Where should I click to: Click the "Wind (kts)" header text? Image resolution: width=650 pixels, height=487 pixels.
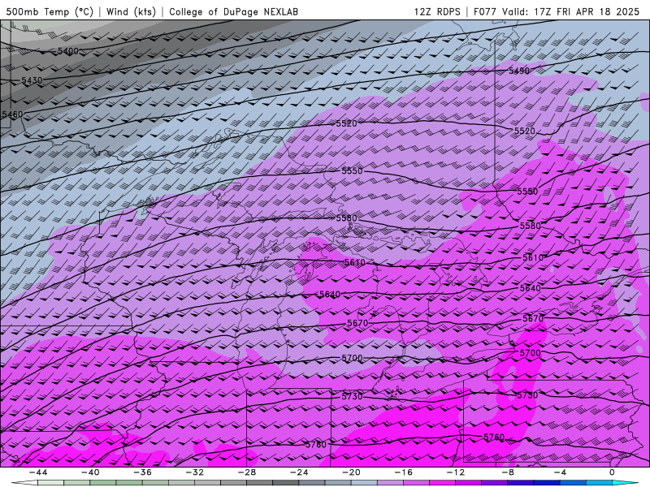click(131, 11)
